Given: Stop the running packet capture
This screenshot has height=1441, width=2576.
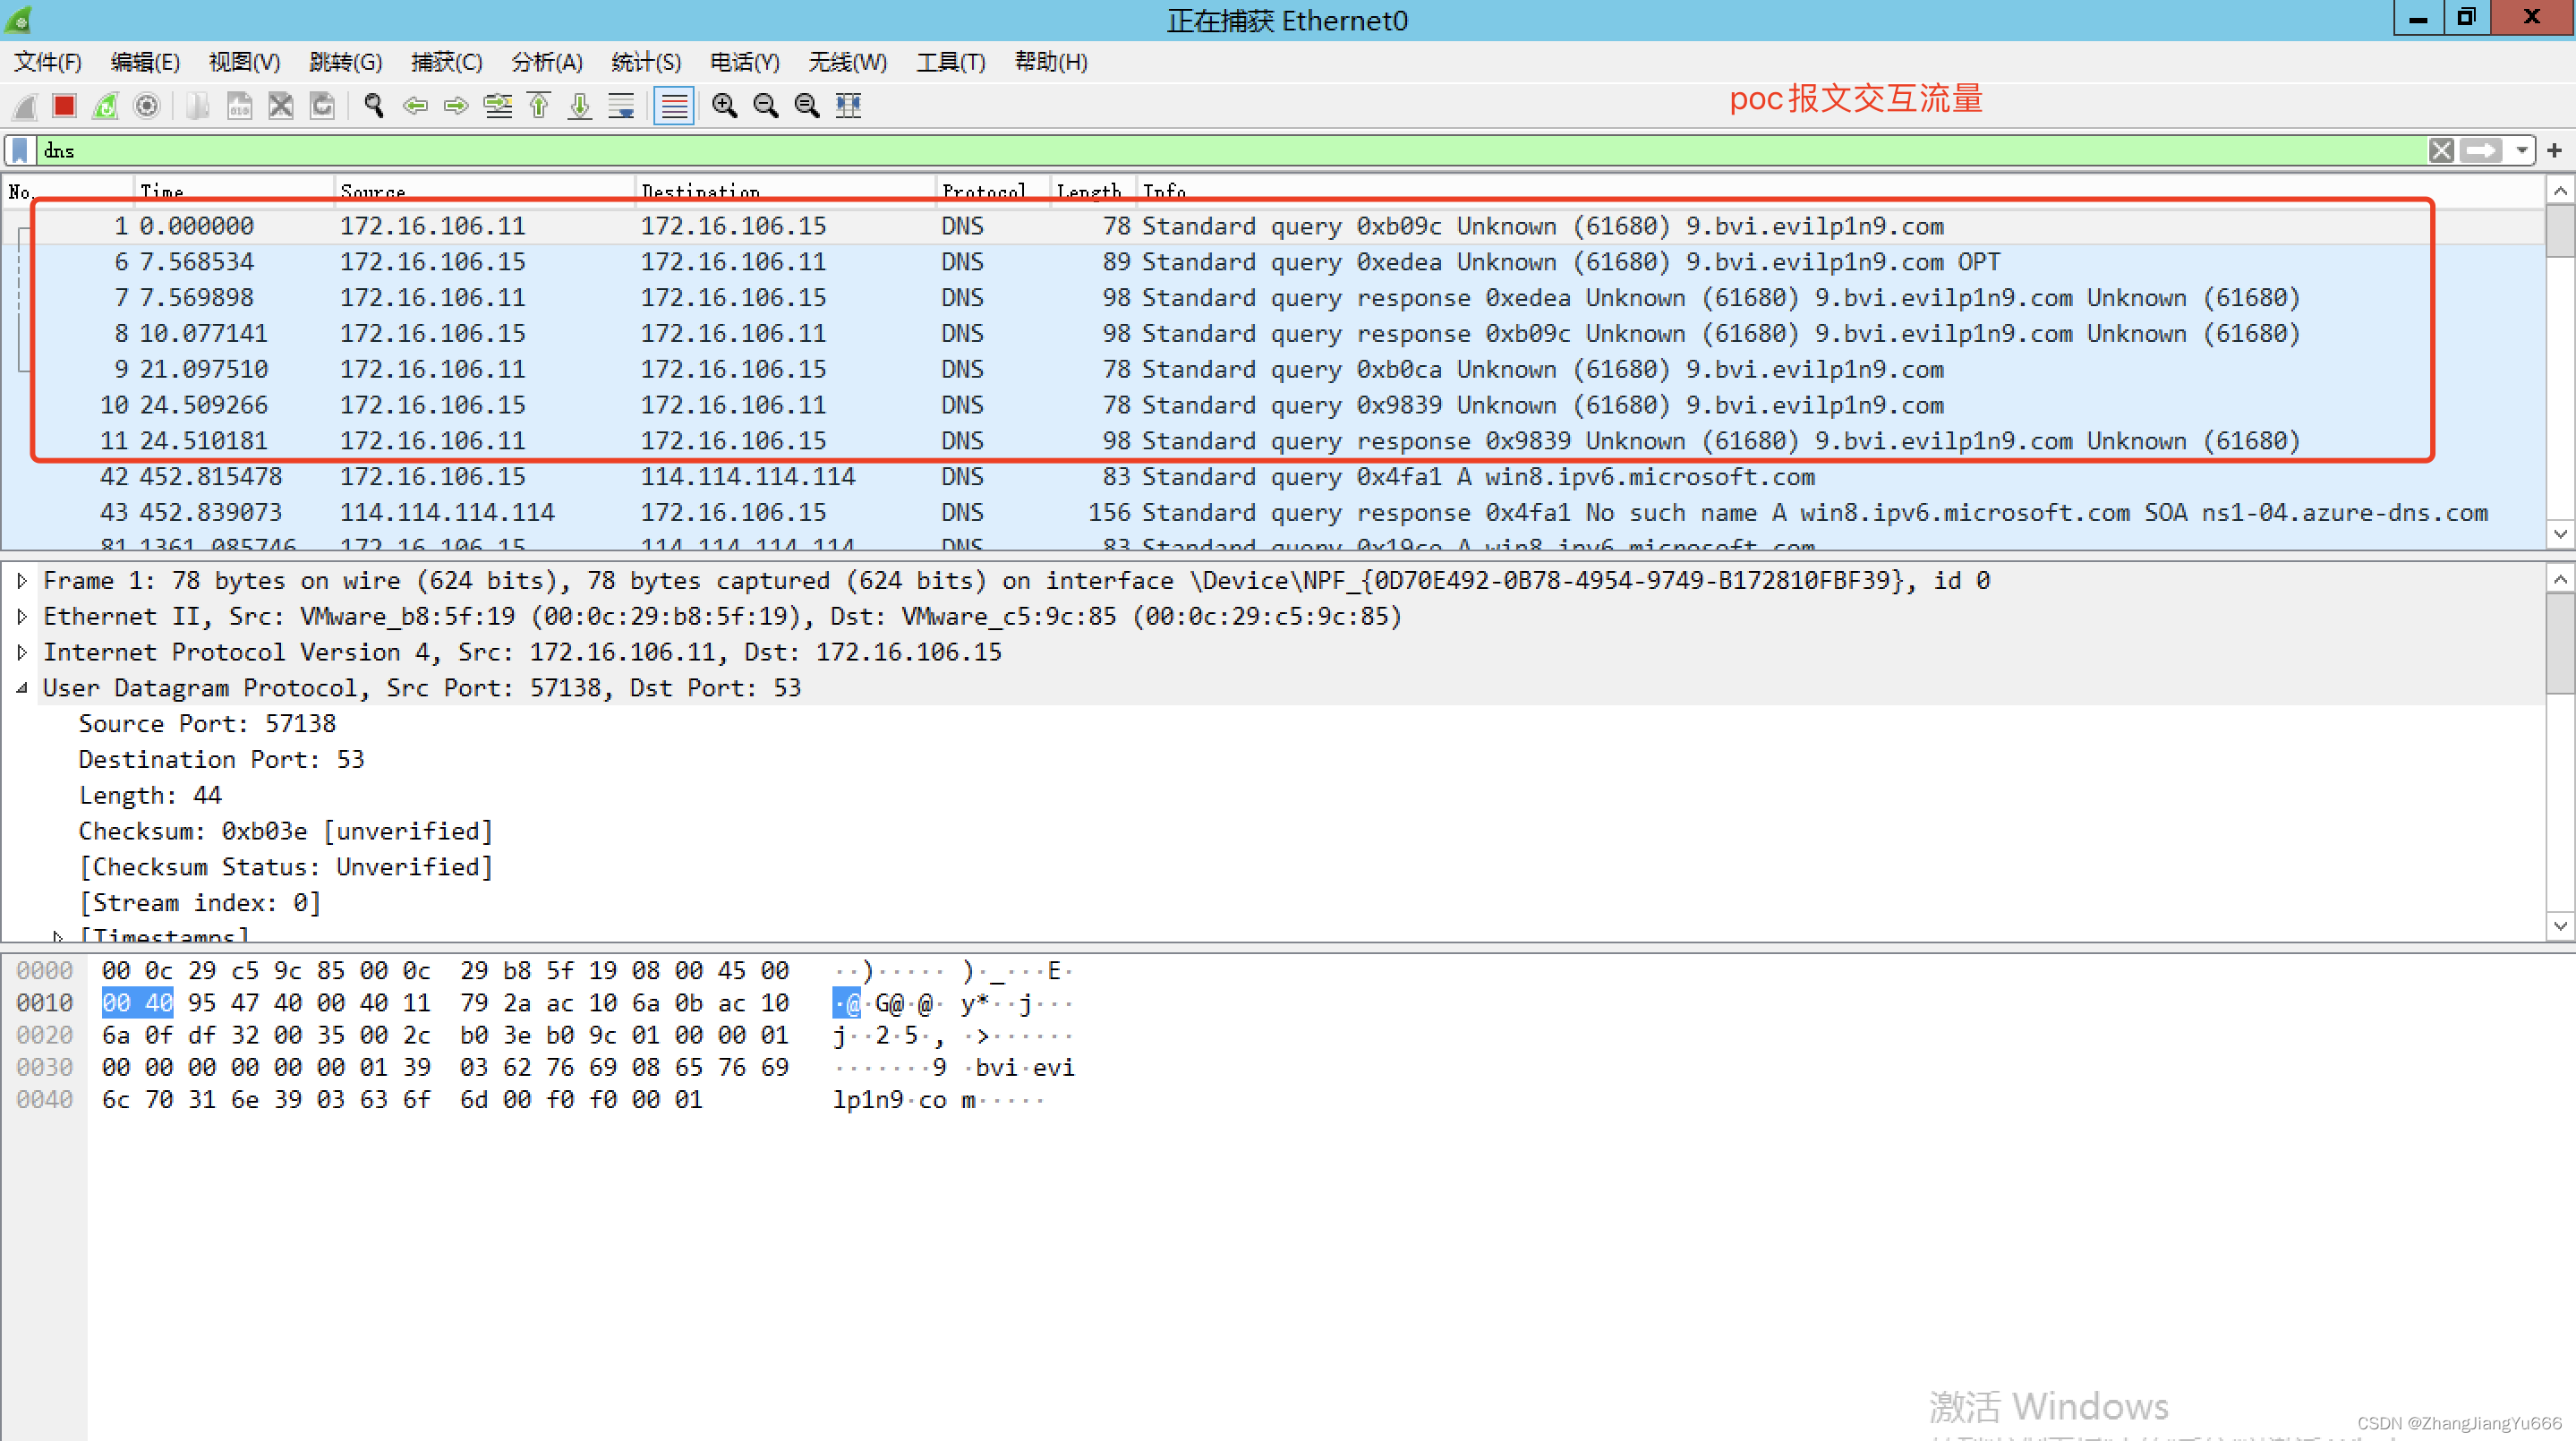Looking at the screenshot, I should tap(65, 105).
